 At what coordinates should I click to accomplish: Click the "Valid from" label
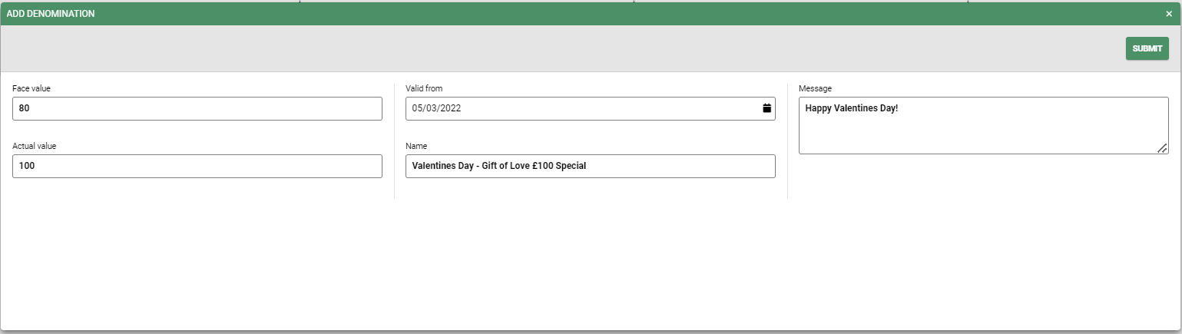[424, 88]
